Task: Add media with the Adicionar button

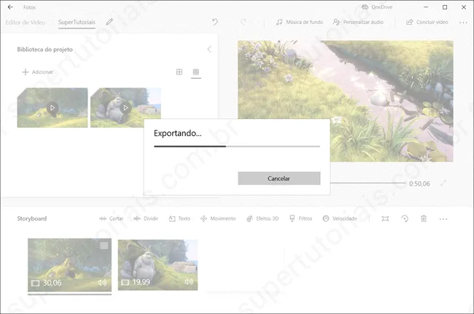Action: pyautogui.click(x=38, y=72)
